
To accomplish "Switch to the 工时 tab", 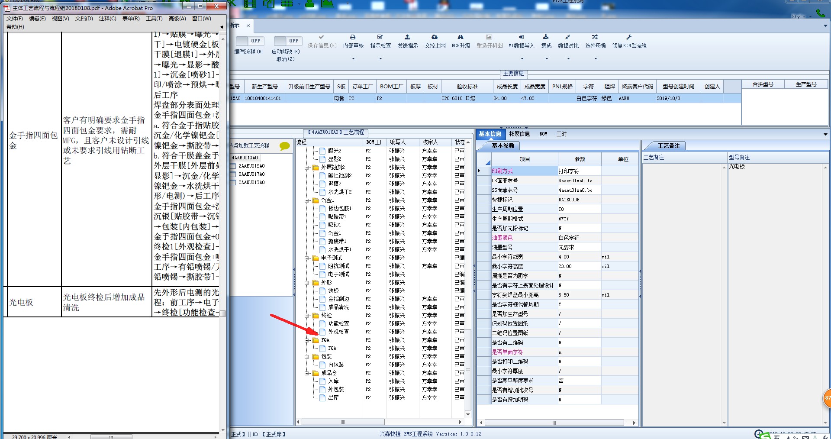I will (561, 134).
